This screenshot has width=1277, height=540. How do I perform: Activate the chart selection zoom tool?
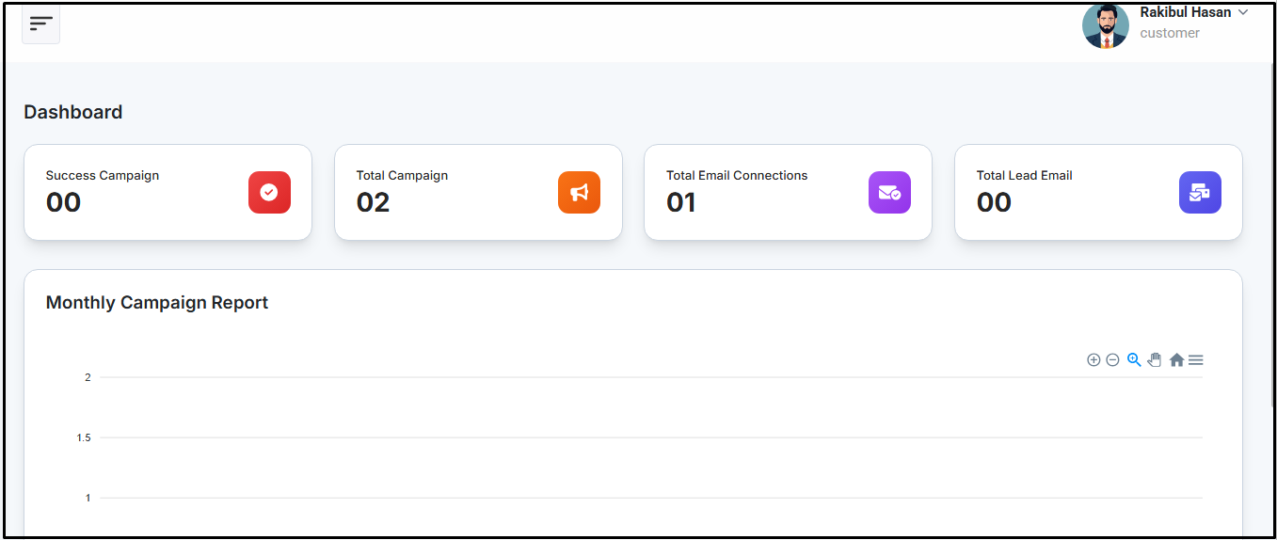tap(1134, 359)
